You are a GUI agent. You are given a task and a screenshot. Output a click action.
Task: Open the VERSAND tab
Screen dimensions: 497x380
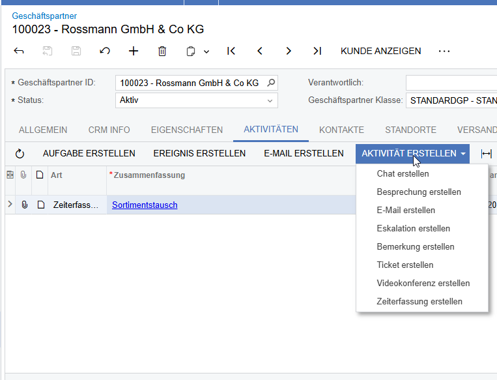477,130
